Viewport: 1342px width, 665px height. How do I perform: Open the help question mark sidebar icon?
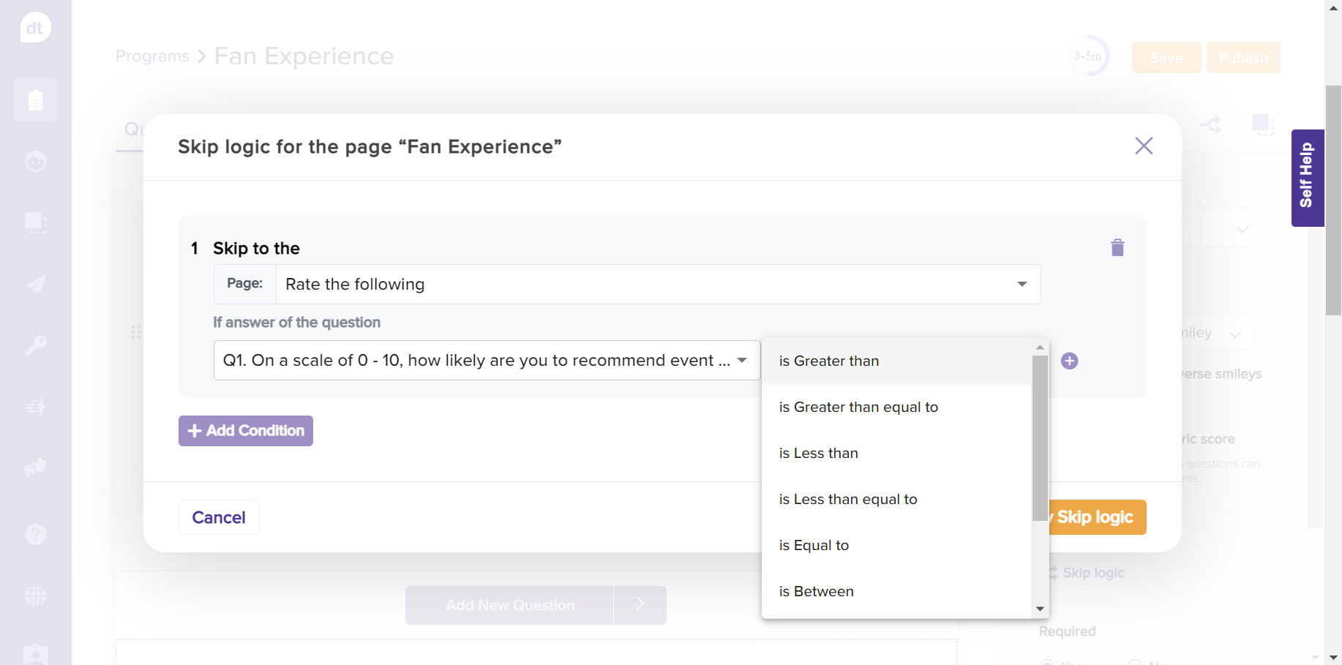click(35, 535)
